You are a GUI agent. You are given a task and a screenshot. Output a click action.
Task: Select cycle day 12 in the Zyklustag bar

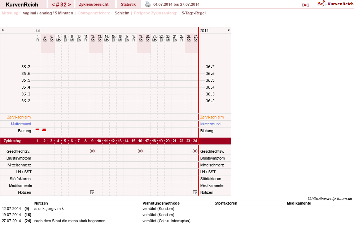tap(113, 141)
